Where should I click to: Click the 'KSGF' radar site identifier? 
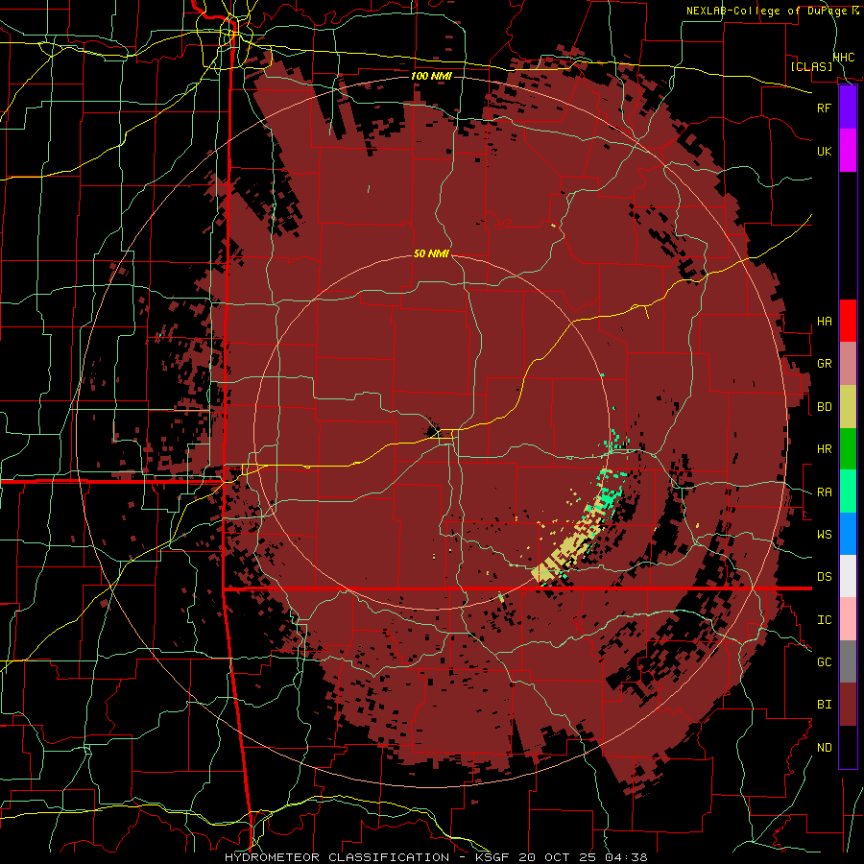492,857
